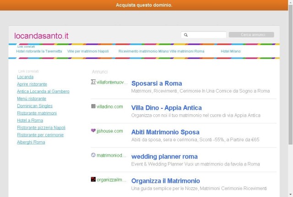Click the Acquista questo dominio banner

coord(144,5)
